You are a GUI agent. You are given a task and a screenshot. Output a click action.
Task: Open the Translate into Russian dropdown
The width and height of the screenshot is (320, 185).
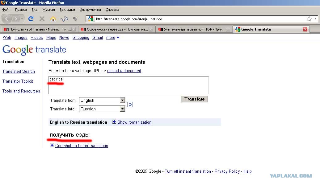(x=102, y=109)
